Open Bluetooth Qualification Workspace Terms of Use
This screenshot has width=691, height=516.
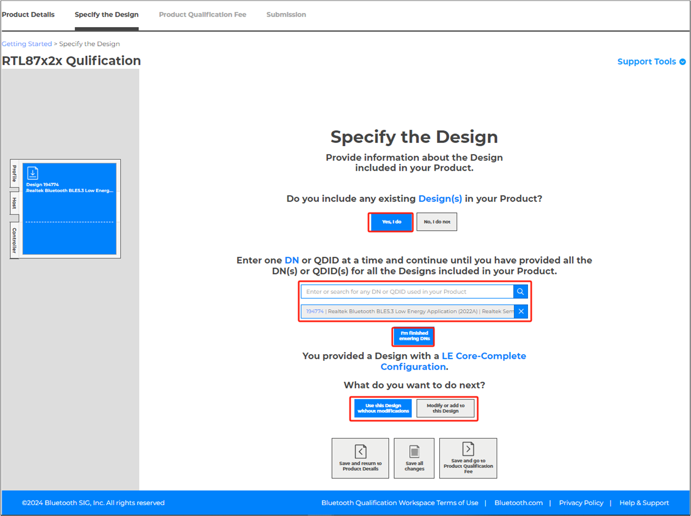(x=400, y=503)
